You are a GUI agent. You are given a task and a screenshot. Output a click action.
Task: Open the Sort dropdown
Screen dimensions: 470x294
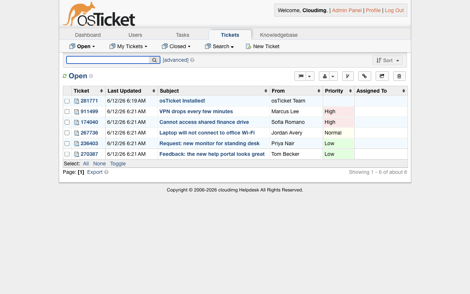coord(387,60)
